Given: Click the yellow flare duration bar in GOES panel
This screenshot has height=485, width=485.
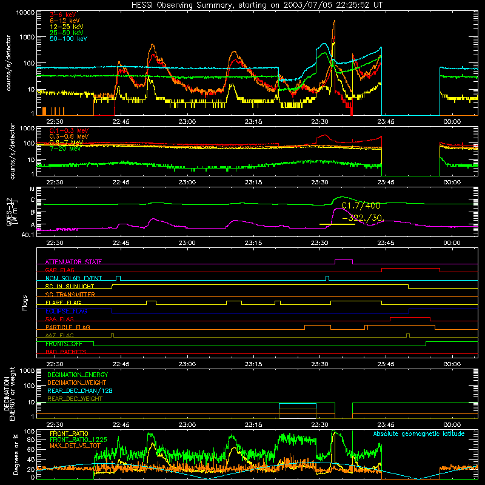Looking at the screenshot, I should tap(337, 224).
